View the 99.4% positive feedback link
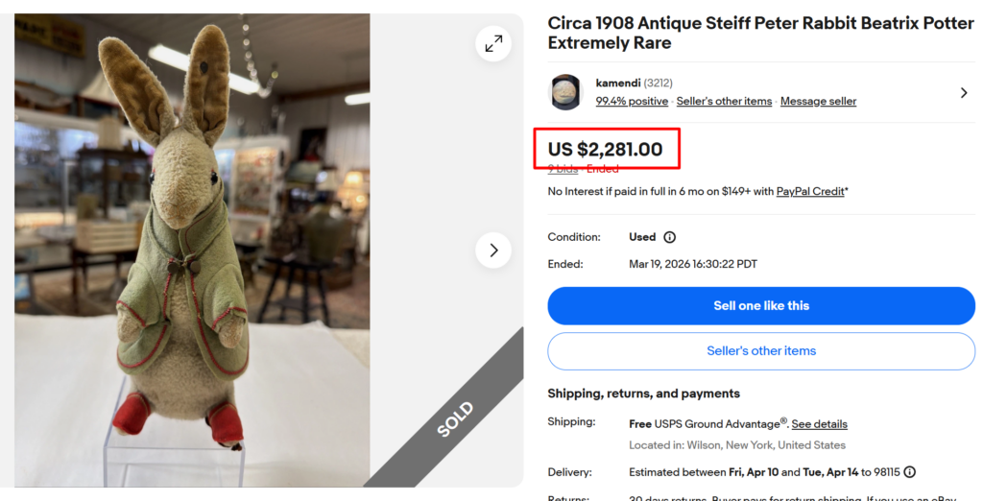The width and height of the screenshot is (983, 501). 632,102
